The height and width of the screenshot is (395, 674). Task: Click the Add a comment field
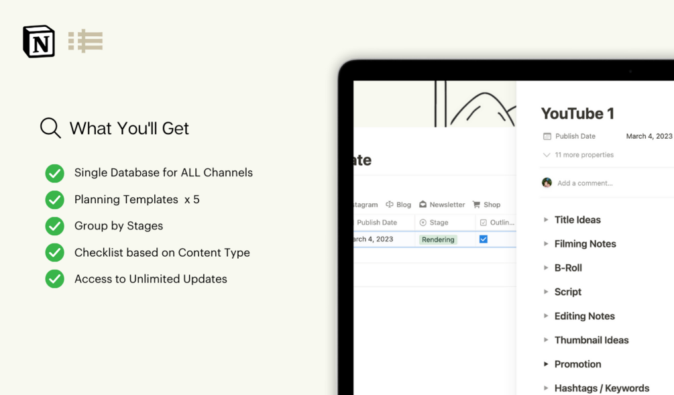585,183
